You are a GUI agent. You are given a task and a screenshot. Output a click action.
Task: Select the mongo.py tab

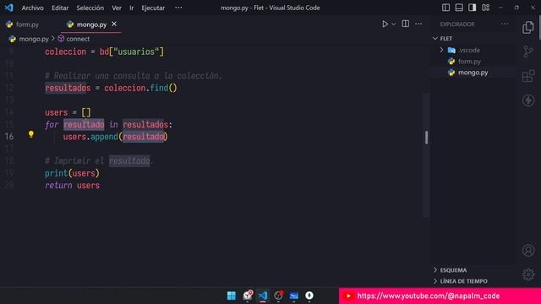click(91, 24)
